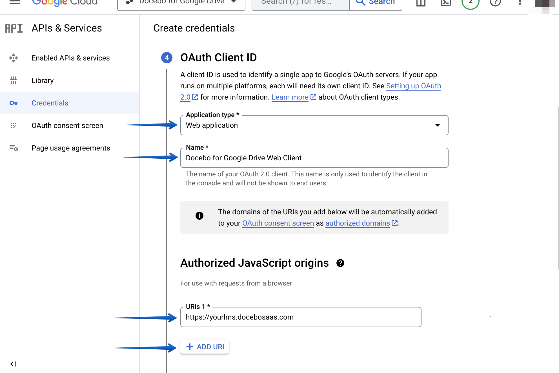This screenshot has height=373, width=559.
Task: Open the help question mark icon
Action: 495,3
